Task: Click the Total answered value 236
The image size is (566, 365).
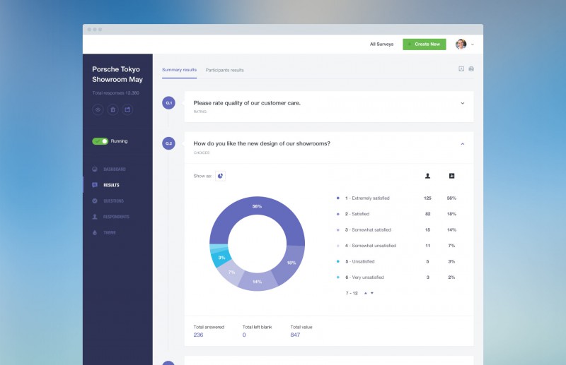Action: click(x=198, y=335)
